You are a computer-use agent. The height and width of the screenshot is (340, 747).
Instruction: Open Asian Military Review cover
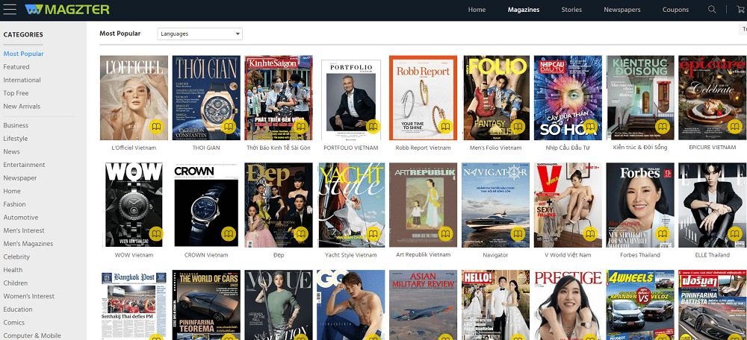(423, 305)
